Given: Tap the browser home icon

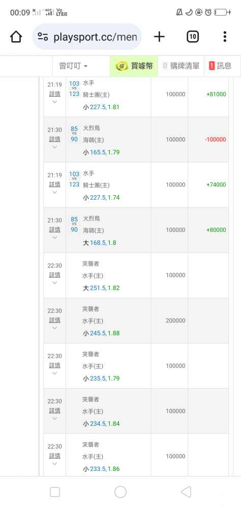Looking at the screenshot, I should click(16, 37).
